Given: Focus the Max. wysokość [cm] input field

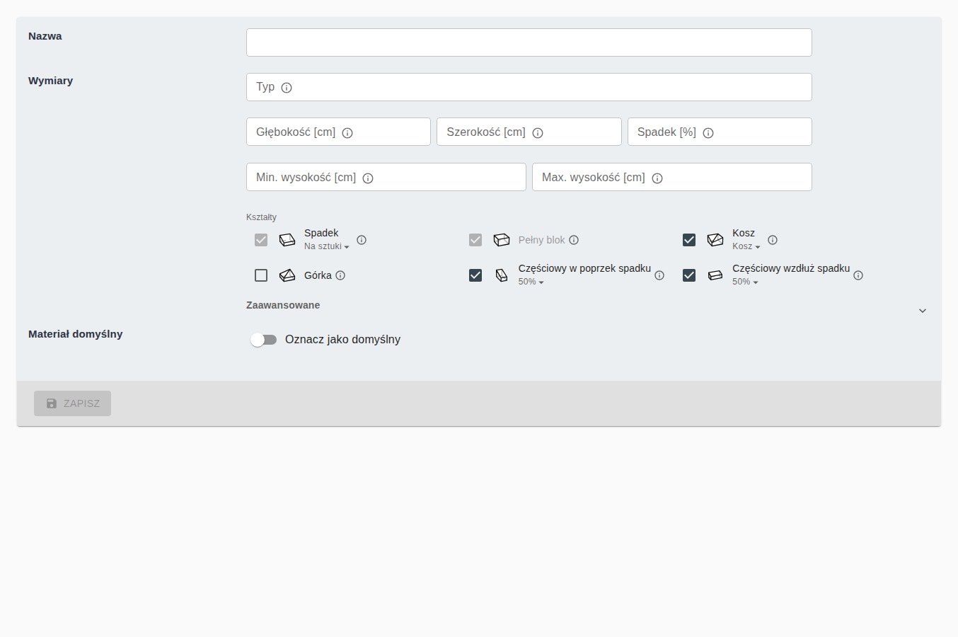Looking at the screenshot, I should (672, 177).
